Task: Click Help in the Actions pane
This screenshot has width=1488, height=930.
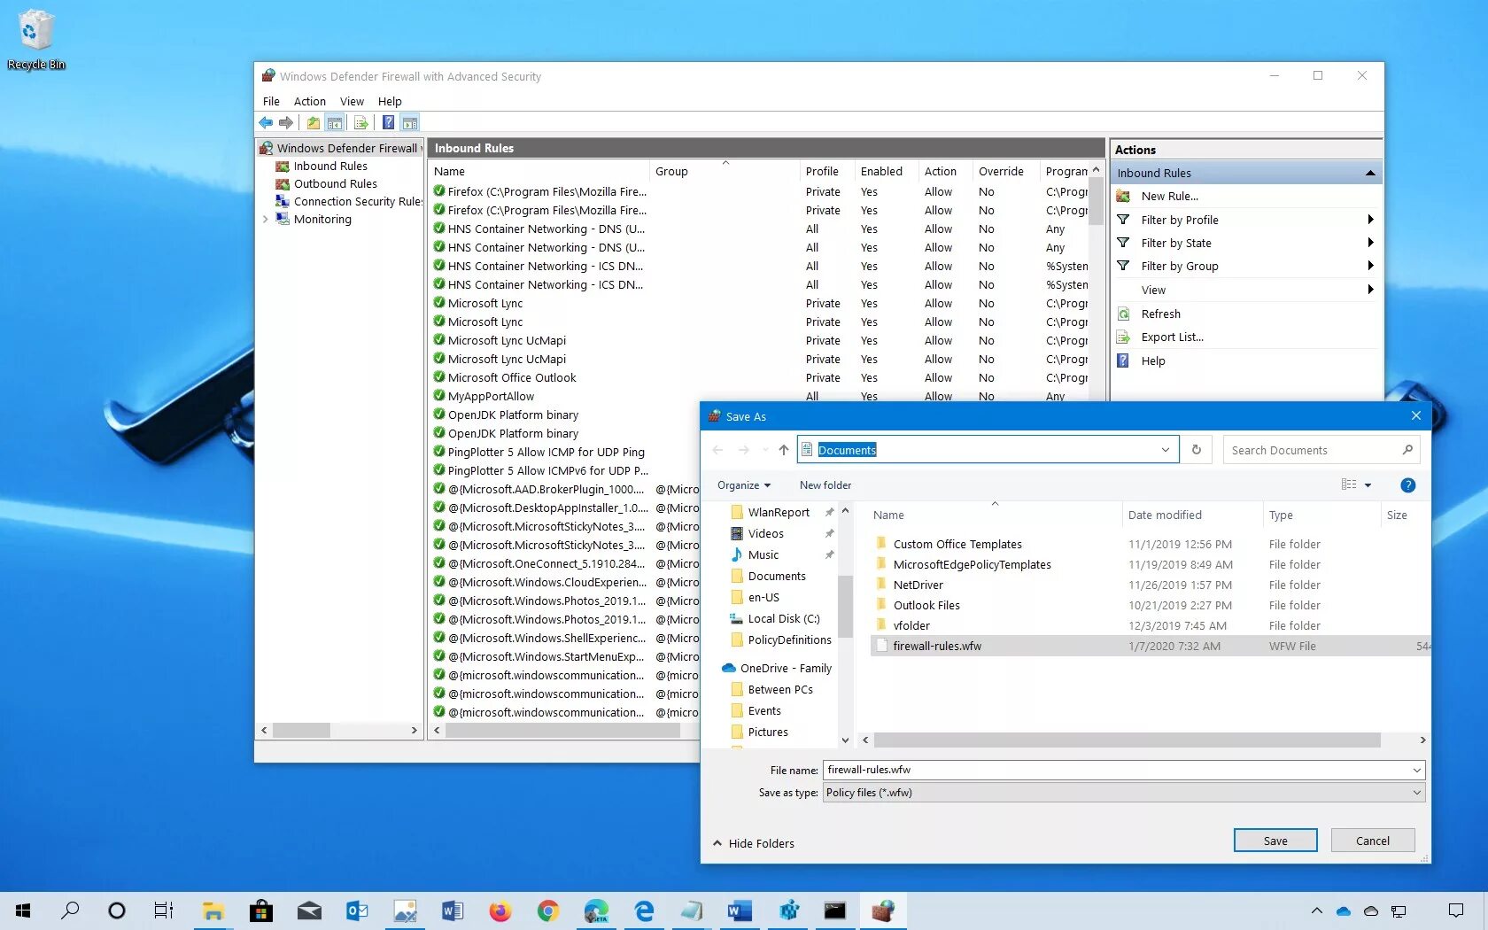Action: point(1153,360)
